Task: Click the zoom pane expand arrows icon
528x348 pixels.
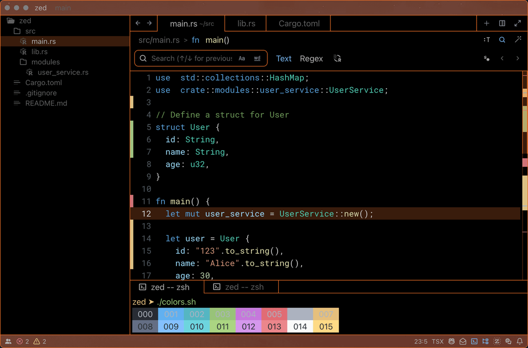Action: (518, 23)
